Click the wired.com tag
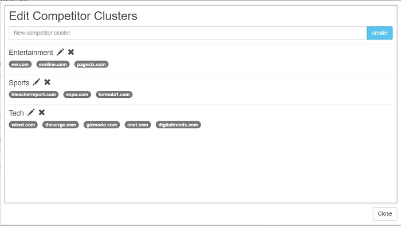401x226 pixels. click(x=23, y=125)
